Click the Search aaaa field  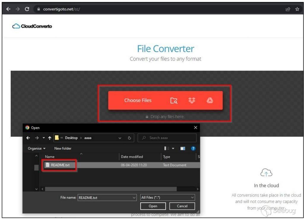click(167, 138)
